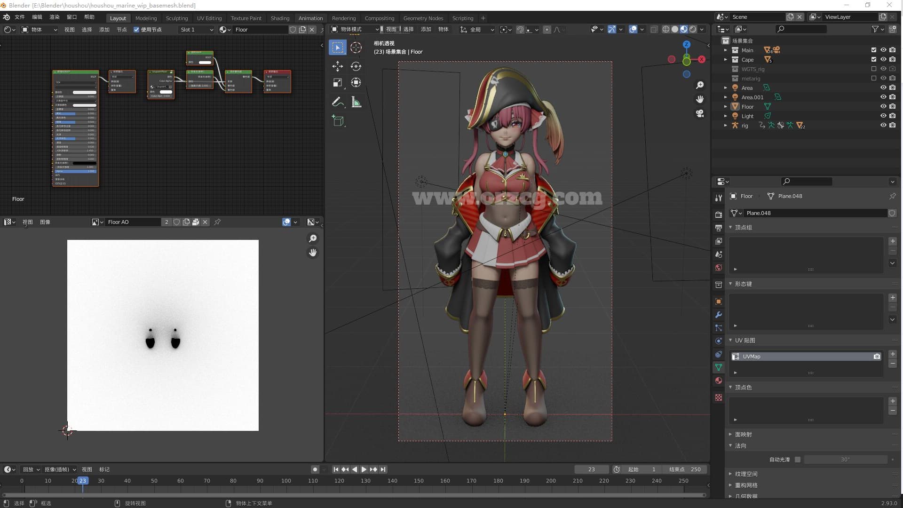This screenshot has width=903, height=508.
Task: Choose the Rotate tool in viewport toolbar
Action: click(356, 66)
